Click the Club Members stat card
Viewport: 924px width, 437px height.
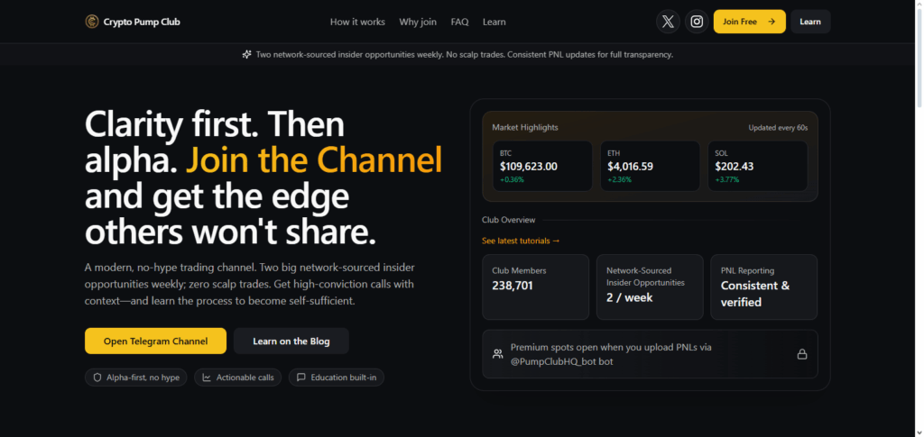click(535, 287)
